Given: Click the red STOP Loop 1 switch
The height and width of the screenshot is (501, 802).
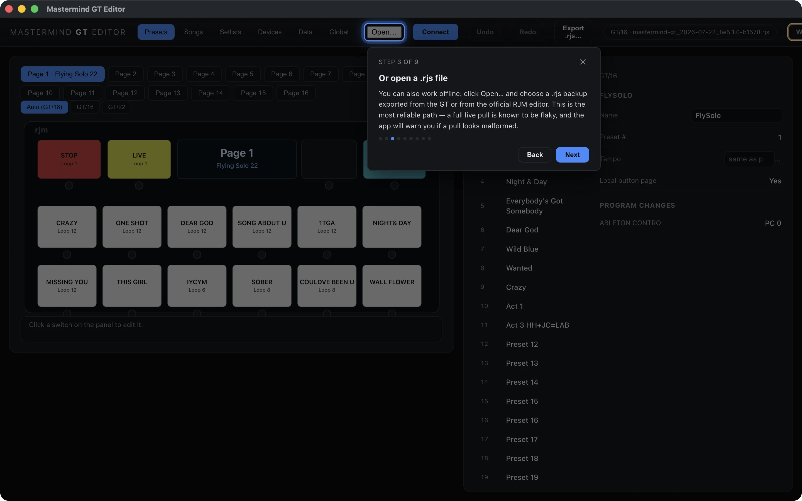Looking at the screenshot, I should point(69,159).
